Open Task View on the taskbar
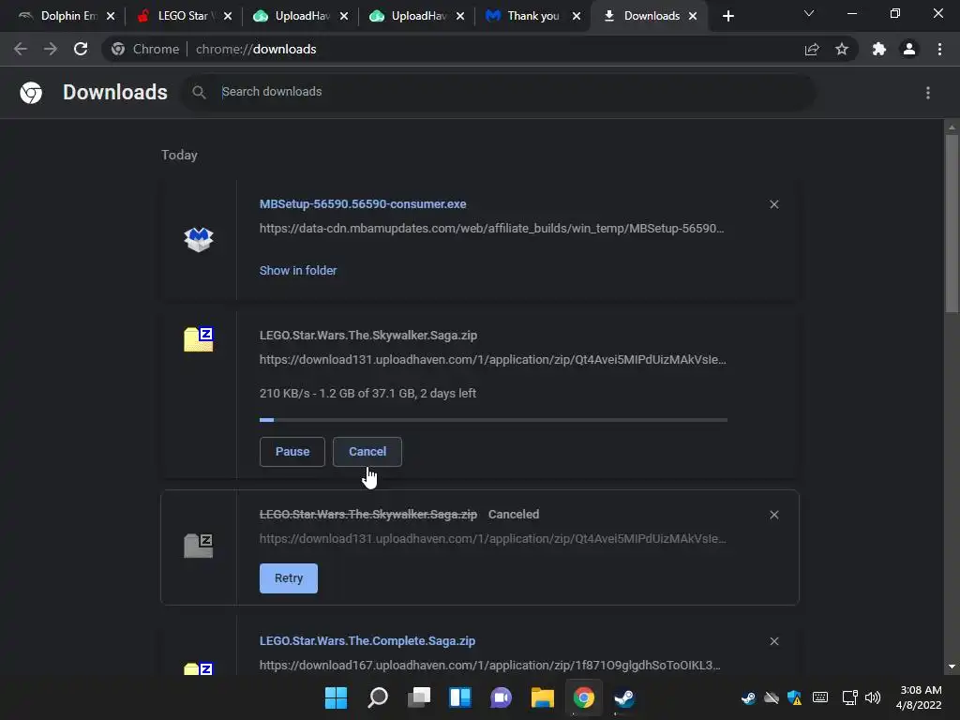 point(419,697)
